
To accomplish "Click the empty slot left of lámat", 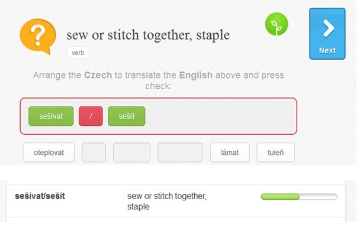I will click(180, 153).
